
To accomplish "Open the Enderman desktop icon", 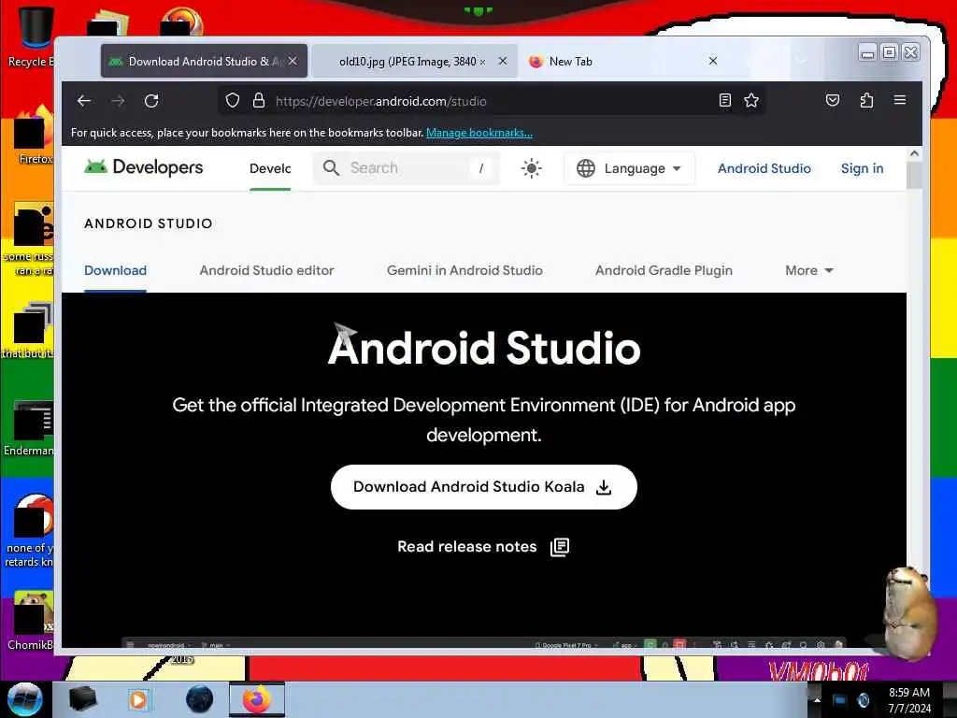I will click(x=29, y=428).
